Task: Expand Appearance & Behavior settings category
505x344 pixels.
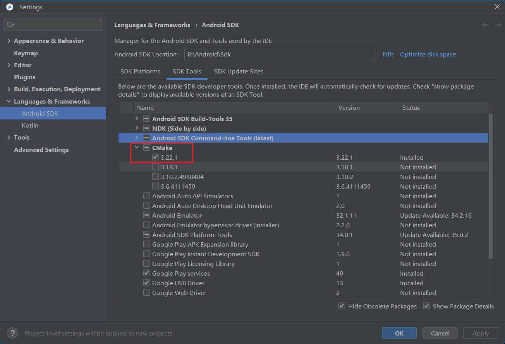Action: point(9,41)
